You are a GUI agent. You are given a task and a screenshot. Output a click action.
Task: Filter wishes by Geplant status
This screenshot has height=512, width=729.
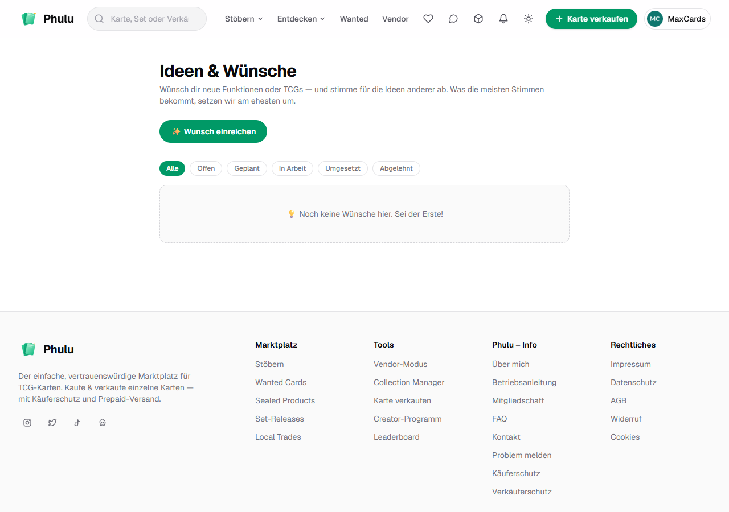pyautogui.click(x=247, y=168)
